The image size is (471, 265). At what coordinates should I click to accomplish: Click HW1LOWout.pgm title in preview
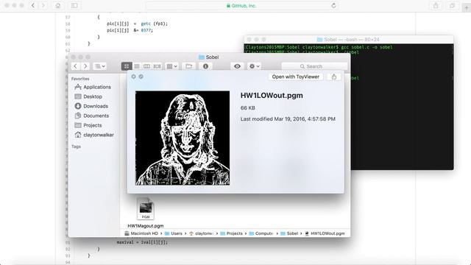click(272, 96)
